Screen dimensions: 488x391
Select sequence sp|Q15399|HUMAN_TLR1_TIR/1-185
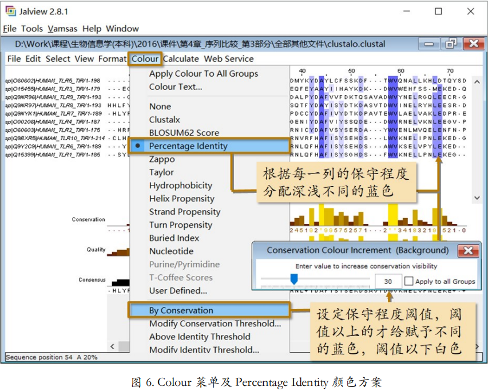pos(53,155)
